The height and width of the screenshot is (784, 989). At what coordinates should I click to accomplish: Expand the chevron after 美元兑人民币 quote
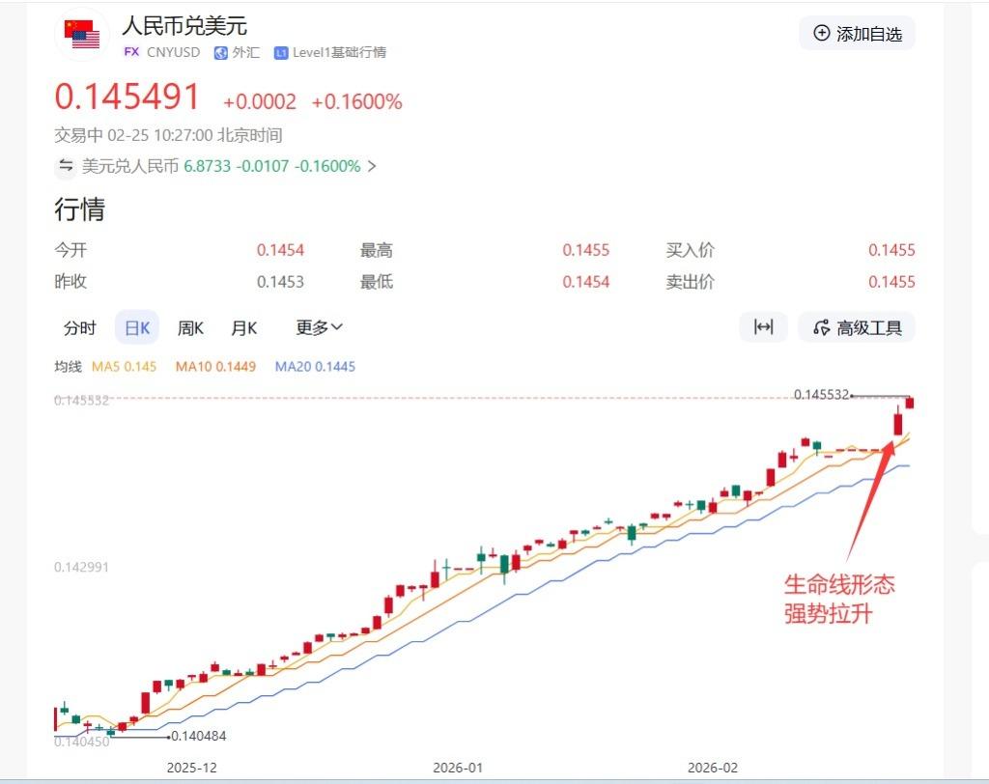click(373, 166)
